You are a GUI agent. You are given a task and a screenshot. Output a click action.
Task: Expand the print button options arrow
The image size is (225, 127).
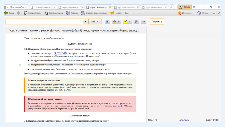pyautogui.click(x=119, y=22)
